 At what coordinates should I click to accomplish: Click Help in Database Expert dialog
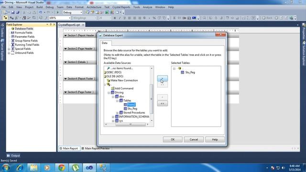click(215, 140)
